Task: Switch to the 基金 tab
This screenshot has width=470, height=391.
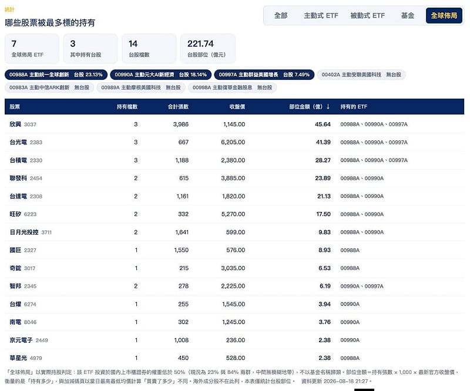Action: pyautogui.click(x=407, y=16)
